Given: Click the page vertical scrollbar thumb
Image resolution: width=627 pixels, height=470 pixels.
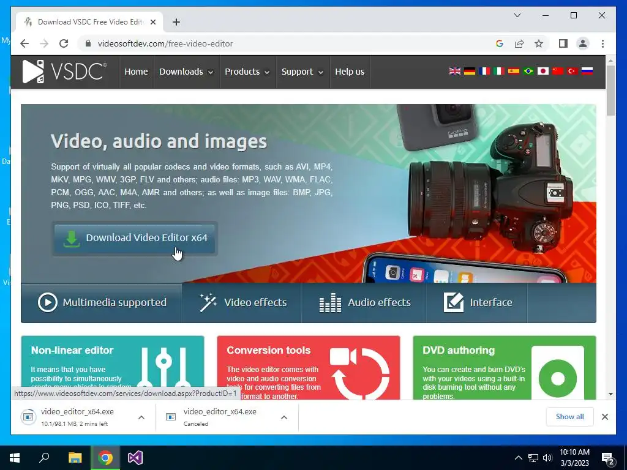Looking at the screenshot, I should click(x=610, y=91).
